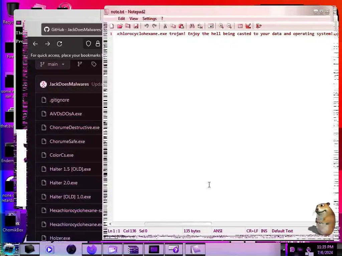Open the ? help menu in Notepad2
This screenshot has width=342, height=256.
162,19
